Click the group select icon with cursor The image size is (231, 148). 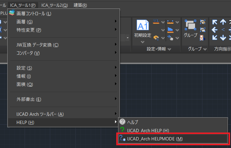(203, 38)
